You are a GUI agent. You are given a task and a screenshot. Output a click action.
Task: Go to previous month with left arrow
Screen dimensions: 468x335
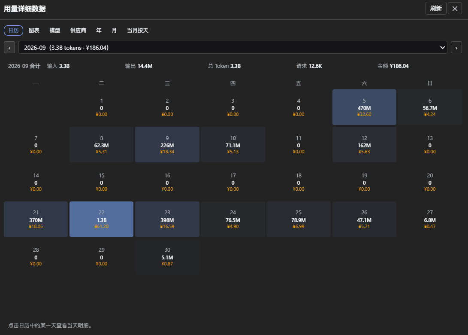coord(9,48)
